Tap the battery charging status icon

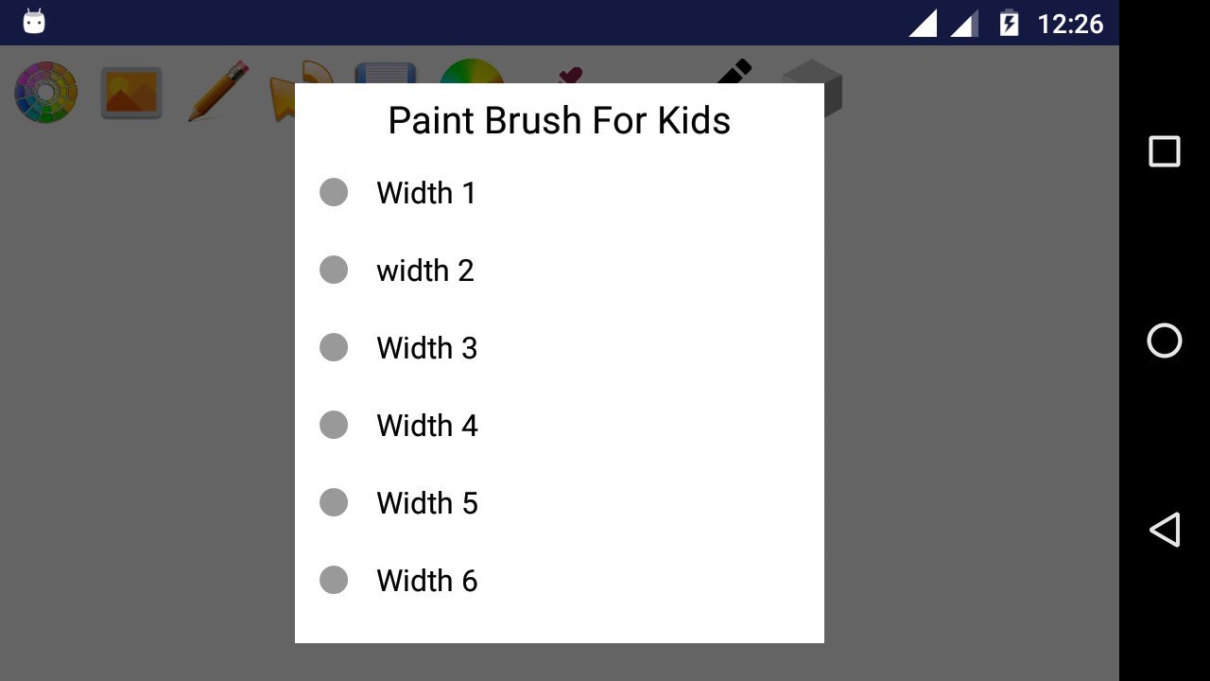[x=1010, y=23]
